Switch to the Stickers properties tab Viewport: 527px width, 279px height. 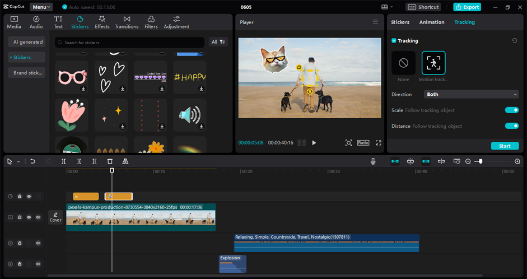click(x=400, y=22)
